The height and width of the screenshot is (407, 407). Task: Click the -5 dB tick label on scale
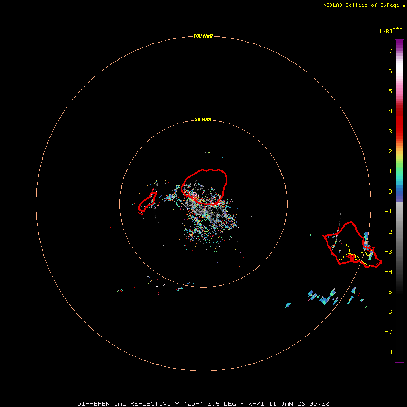click(x=388, y=292)
